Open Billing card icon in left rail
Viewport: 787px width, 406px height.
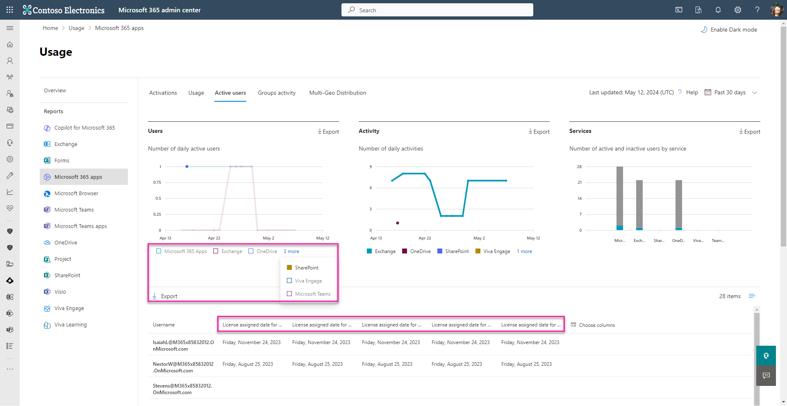point(10,126)
